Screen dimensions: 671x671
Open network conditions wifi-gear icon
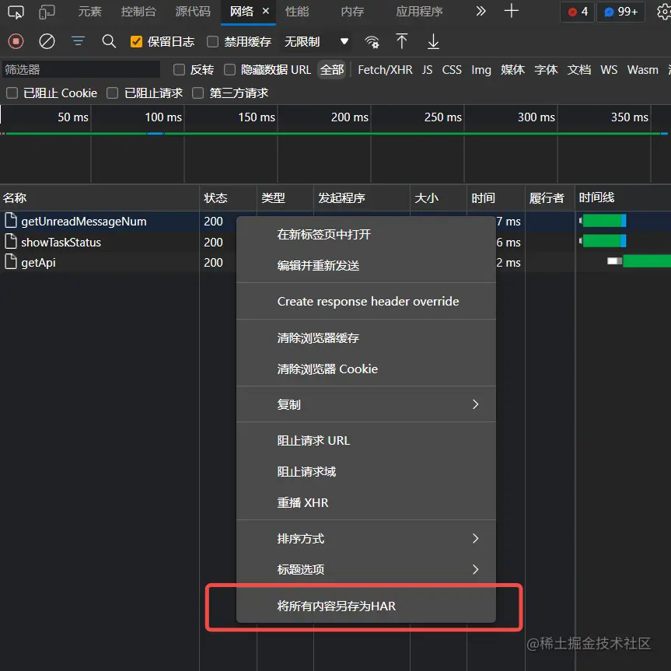(372, 42)
